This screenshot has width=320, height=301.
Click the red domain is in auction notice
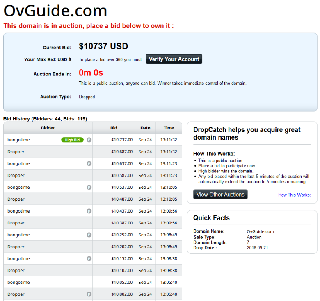(89, 26)
